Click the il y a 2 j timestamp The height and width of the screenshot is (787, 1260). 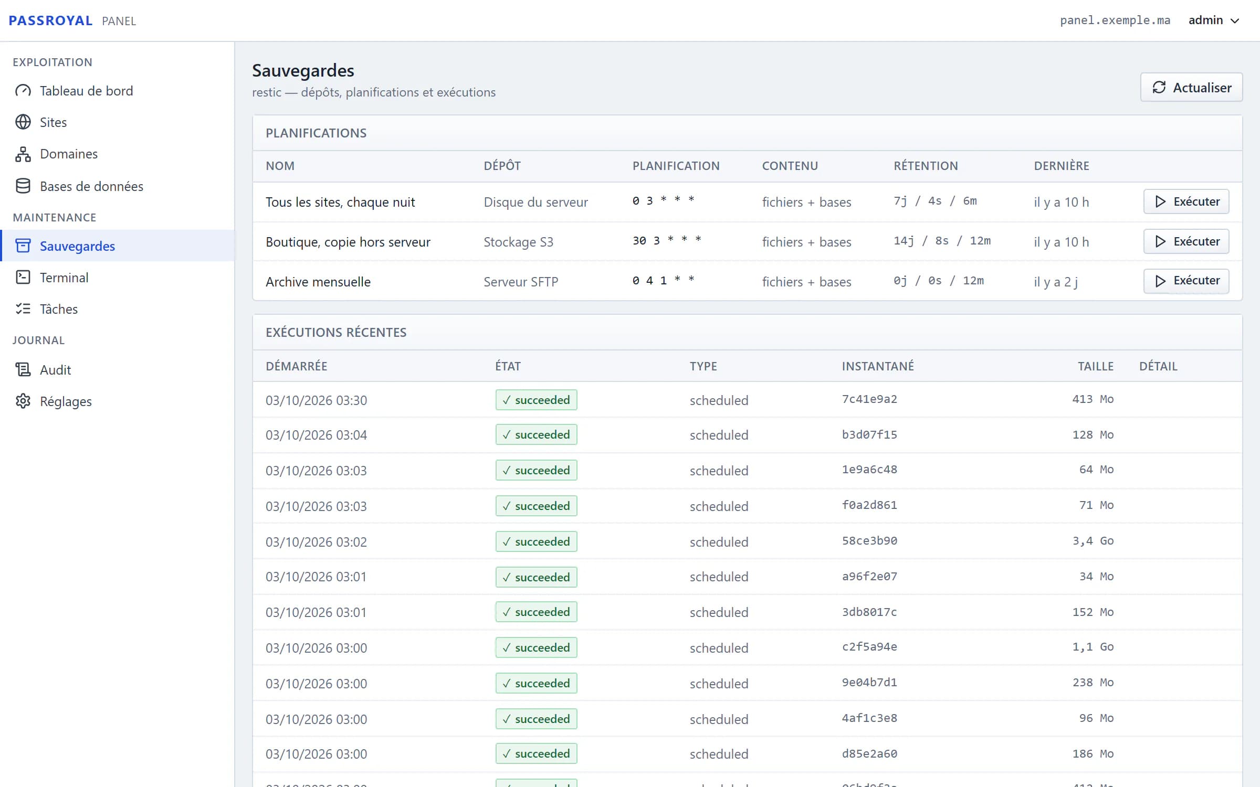pyautogui.click(x=1056, y=282)
